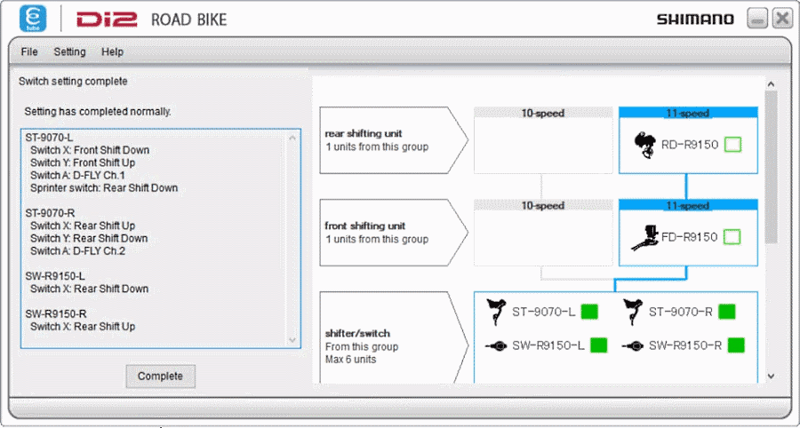Viewport: 800px width, 428px height.
Task: Toggle the RD-R9150 empty checkbox
Action: point(732,145)
